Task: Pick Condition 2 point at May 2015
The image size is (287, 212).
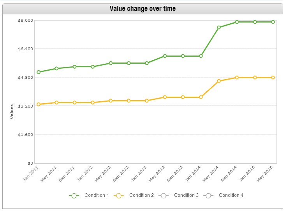Action: pos(273,78)
